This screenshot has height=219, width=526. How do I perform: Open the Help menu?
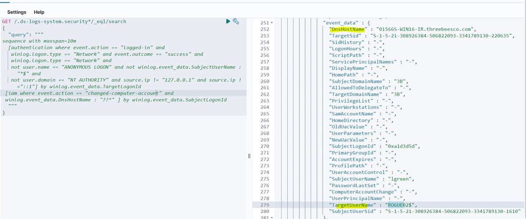click(39, 12)
